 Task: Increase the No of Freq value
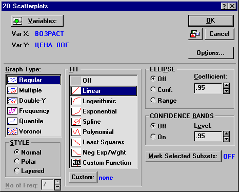point(57,182)
